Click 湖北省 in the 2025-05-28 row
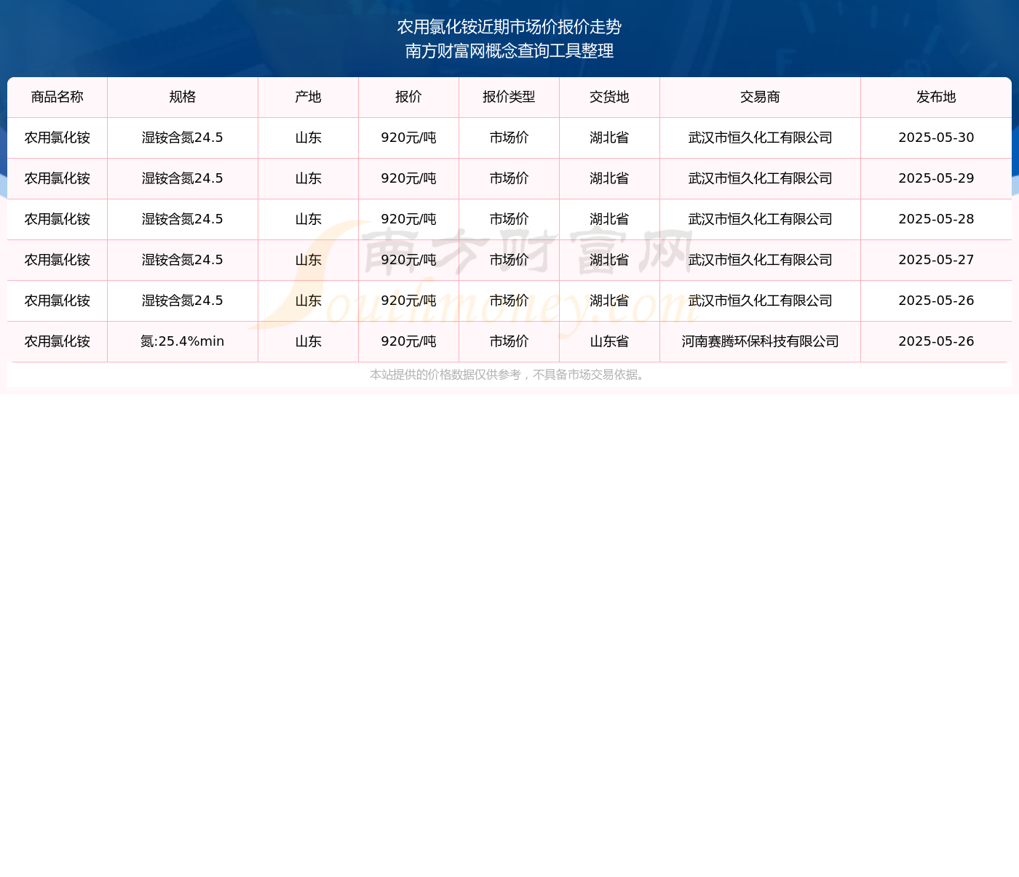Viewport: 1019px width, 877px height. [609, 219]
